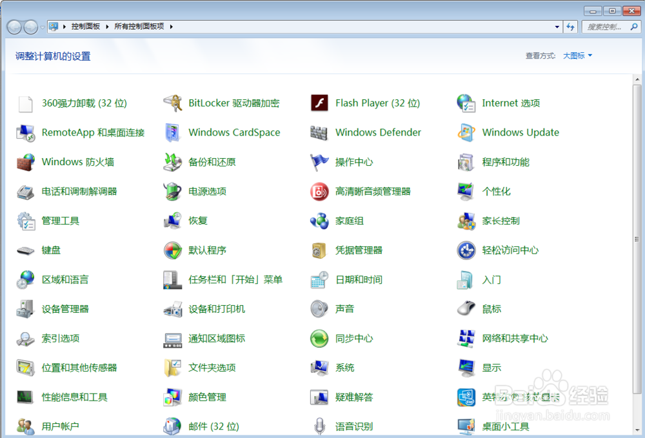
Task: Open the 性能信息和工具 link
Action: (x=74, y=397)
